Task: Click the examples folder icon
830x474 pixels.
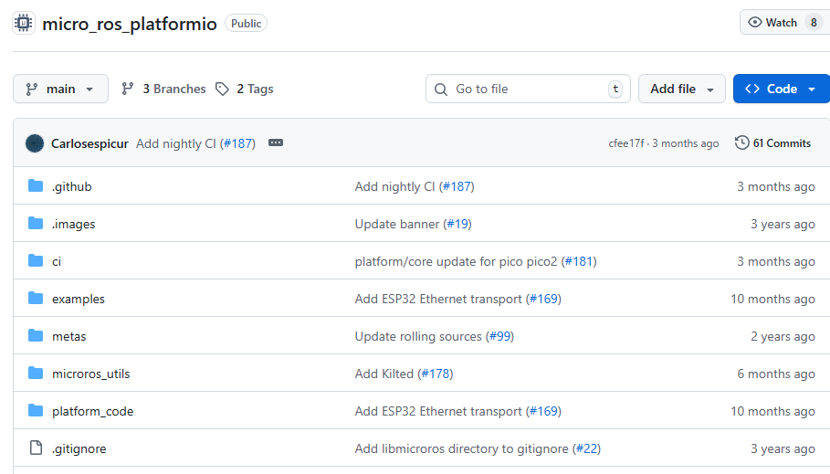Action: click(x=36, y=299)
